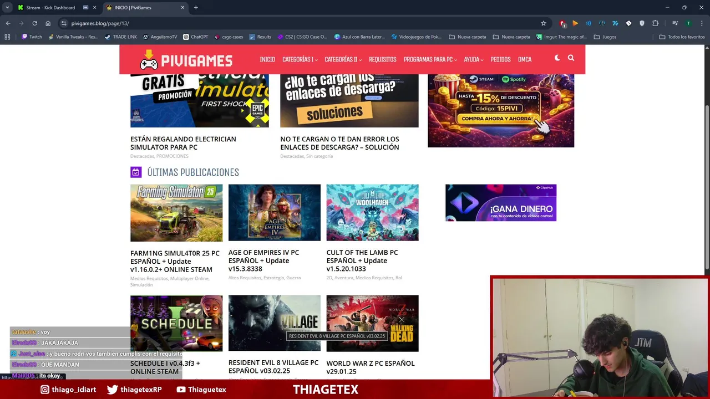Open the Vanilla Tweaks bookmark
This screenshot has width=710, height=399.
coord(73,37)
